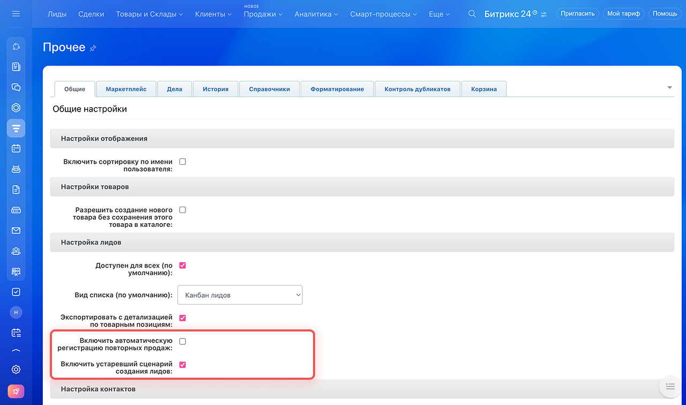Open the calendar list sidebar icon

[16, 333]
